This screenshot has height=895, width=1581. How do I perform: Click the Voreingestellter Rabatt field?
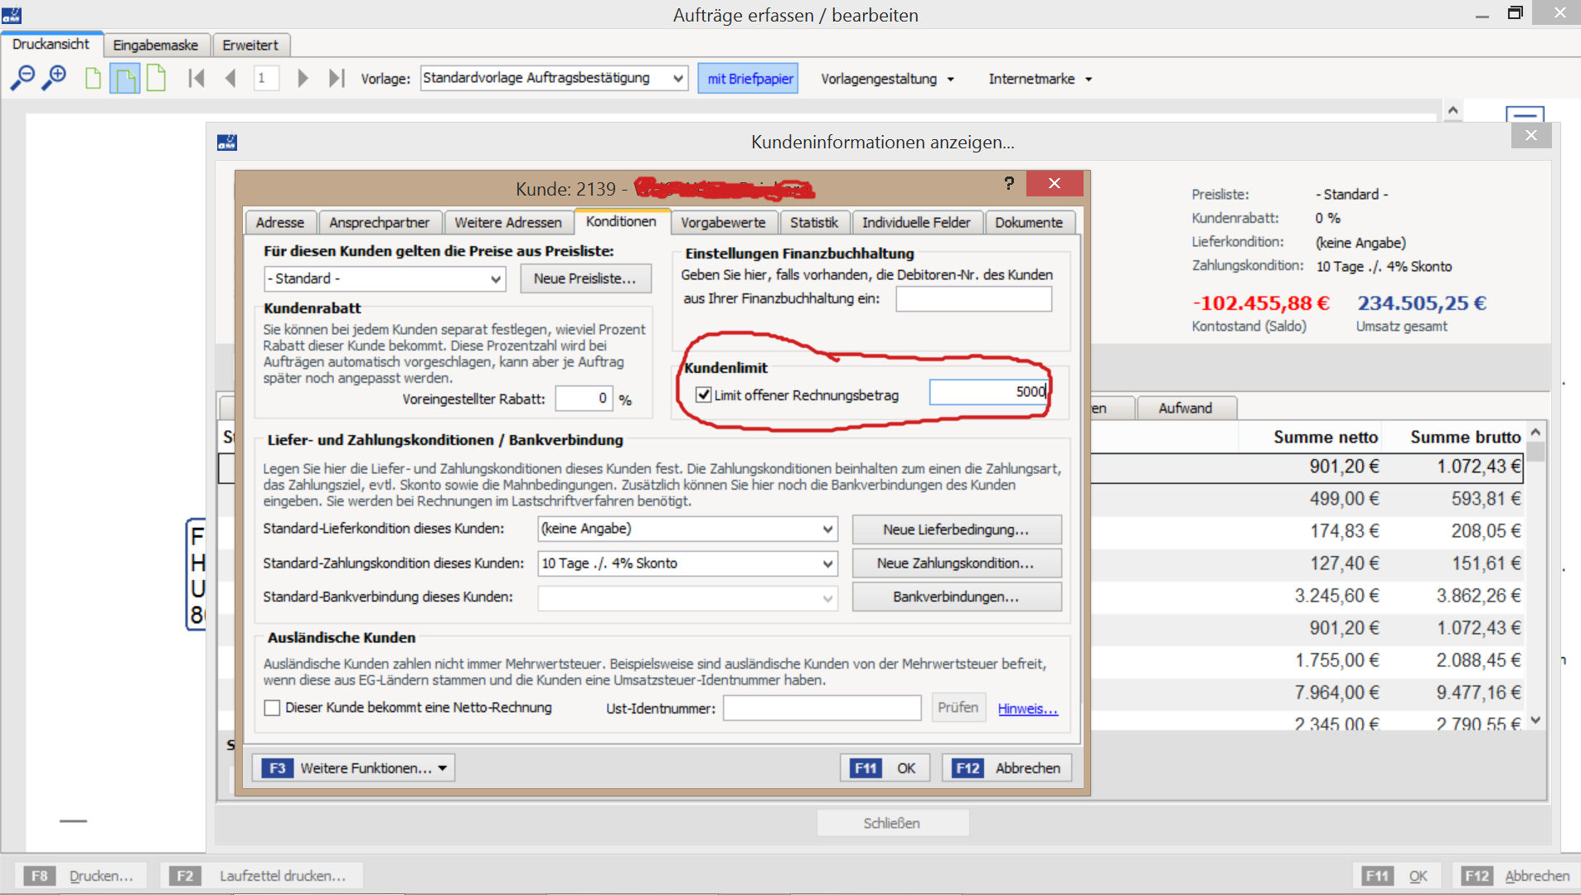[584, 399]
